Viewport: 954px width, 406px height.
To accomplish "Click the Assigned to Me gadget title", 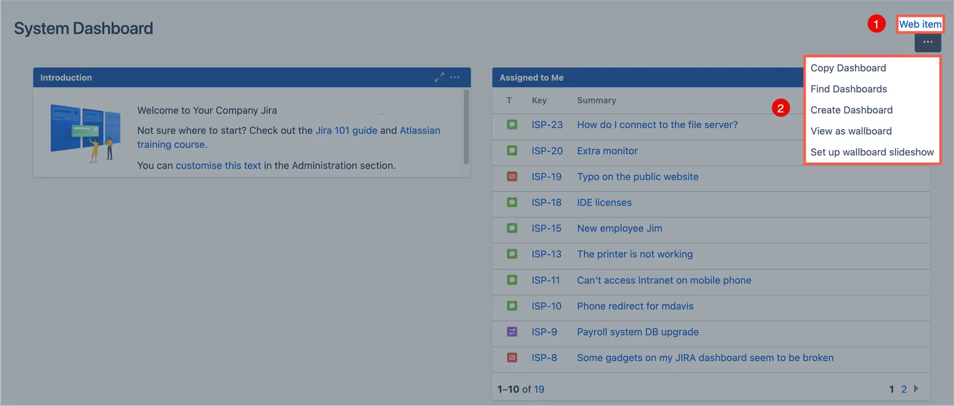I will (532, 77).
